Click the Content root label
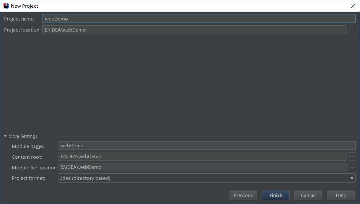360x204 pixels. point(27,157)
